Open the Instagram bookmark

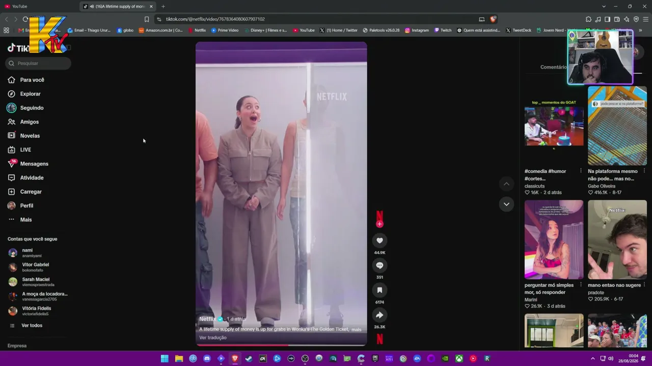coord(417,30)
